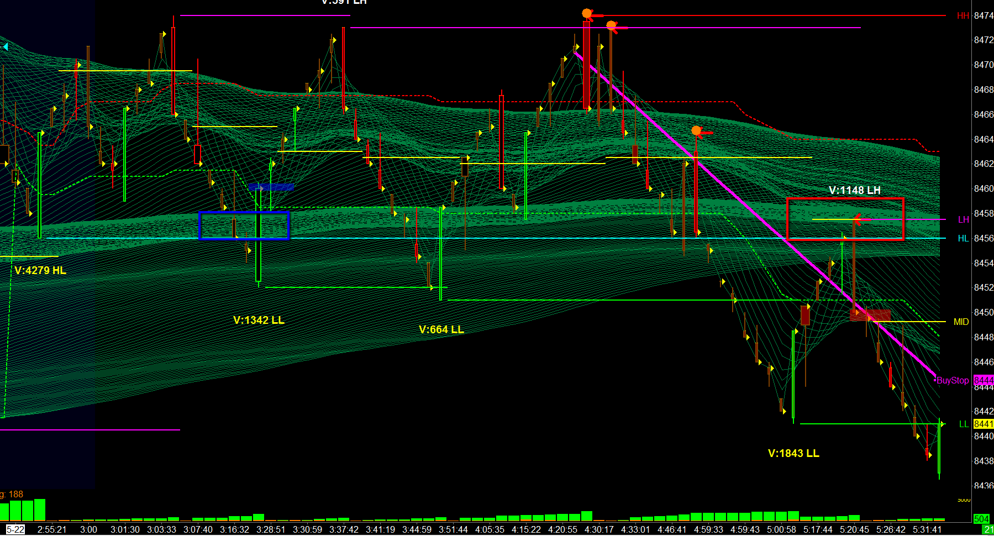Image resolution: width=994 pixels, height=536 pixels.
Task: Click the 8466 price on the axis
Action: tap(984, 114)
